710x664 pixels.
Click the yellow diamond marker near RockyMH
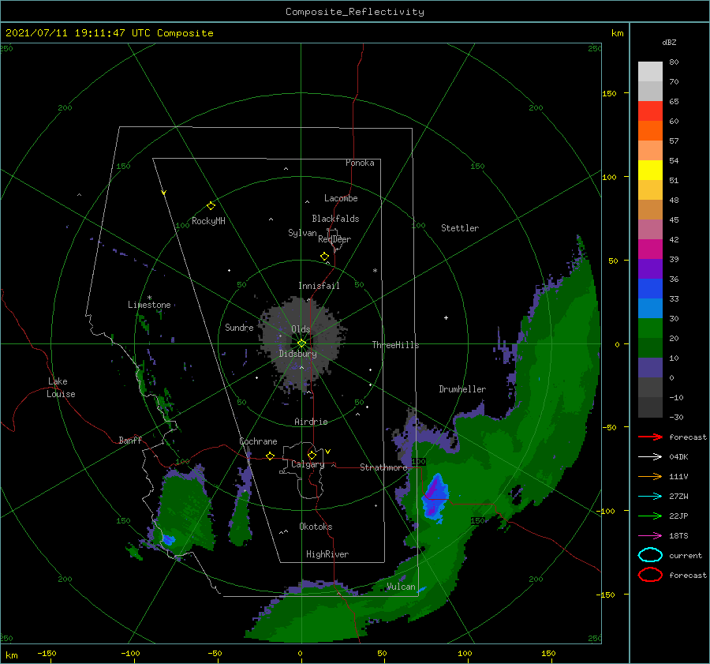point(211,206)
